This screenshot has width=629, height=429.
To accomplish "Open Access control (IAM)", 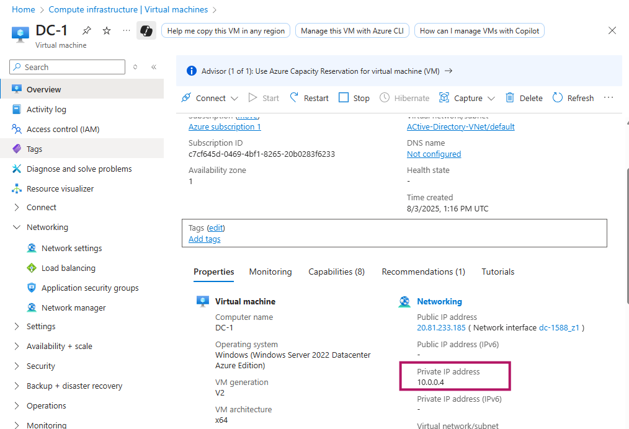I will pyautogui.click(x=82, y=129).
